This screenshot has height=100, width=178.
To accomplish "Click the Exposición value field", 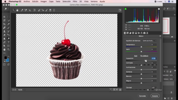I will pyautogui.click(x=154, y=58).
